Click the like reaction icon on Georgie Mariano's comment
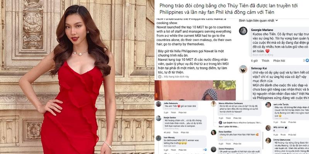309x154 pixels. pos(307,60)
